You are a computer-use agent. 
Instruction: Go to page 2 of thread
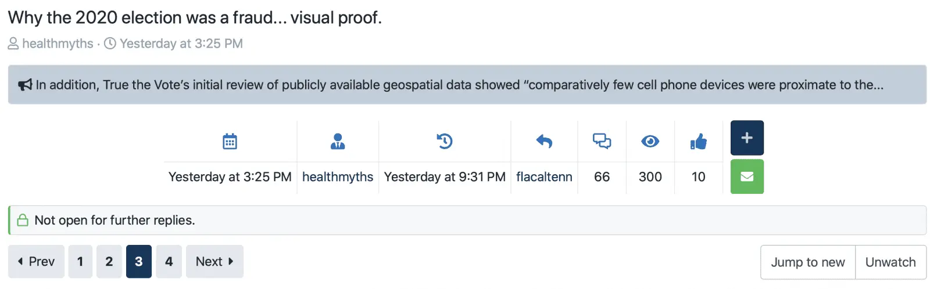click(109, 262)
